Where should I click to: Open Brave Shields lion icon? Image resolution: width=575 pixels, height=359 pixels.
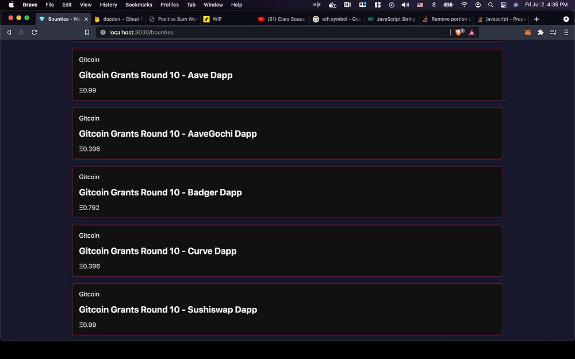(x=458, y=32)
